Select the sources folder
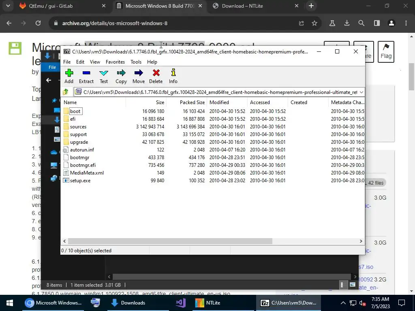The image size is (415, 311). [x=78, y=127]
